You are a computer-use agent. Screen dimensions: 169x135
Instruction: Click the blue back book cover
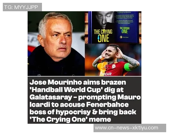126,27
